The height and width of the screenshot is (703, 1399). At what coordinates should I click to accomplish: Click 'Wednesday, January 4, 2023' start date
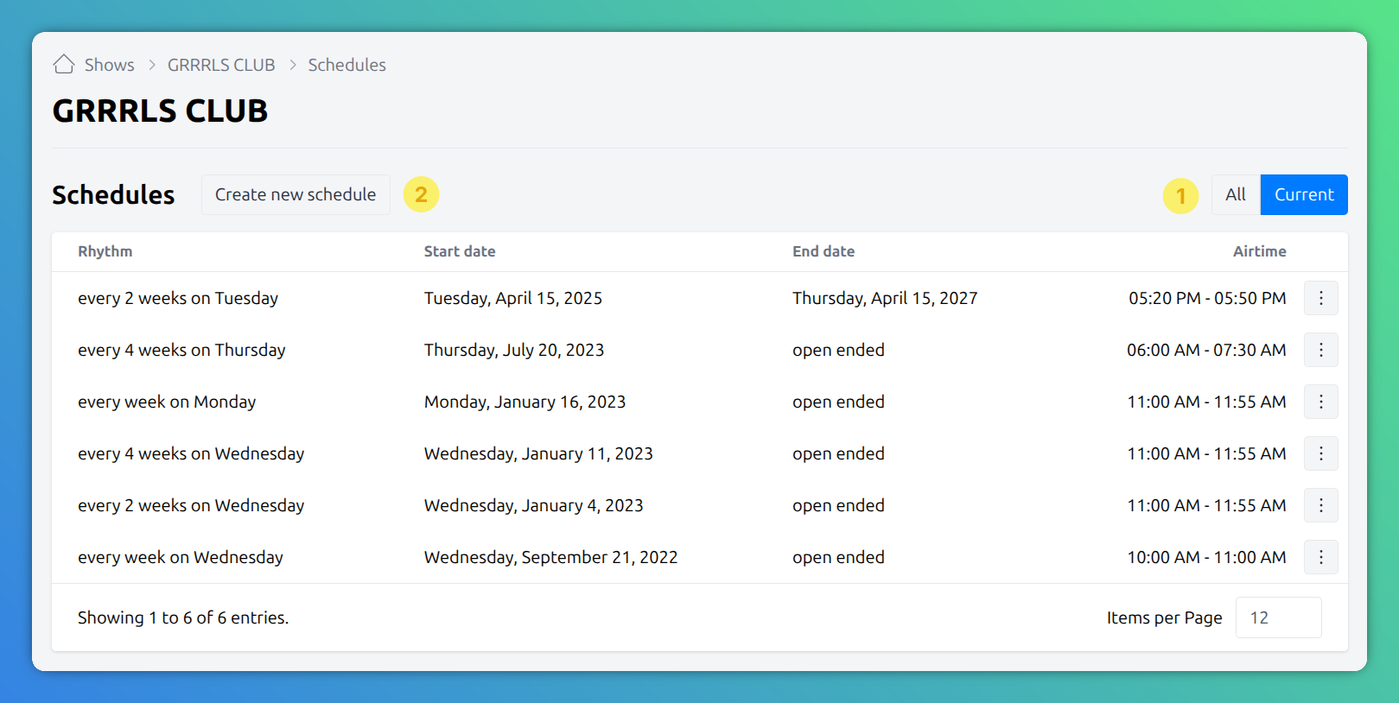pos(534,505)
